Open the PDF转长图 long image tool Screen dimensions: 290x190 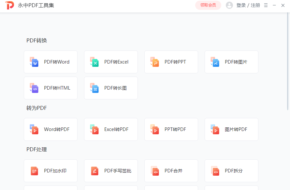111,88
